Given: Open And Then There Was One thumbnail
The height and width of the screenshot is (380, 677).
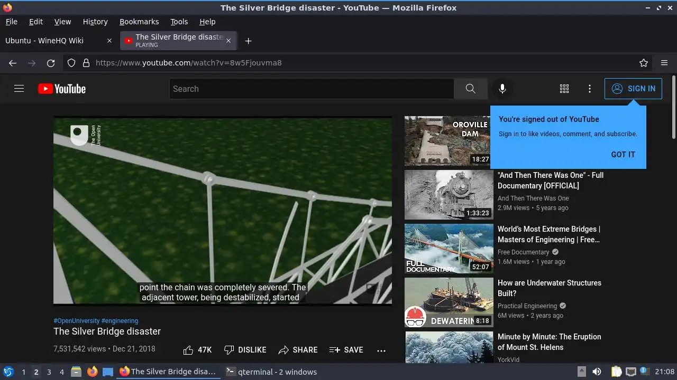Looking at the screenshot, I should tap(449, 195).
